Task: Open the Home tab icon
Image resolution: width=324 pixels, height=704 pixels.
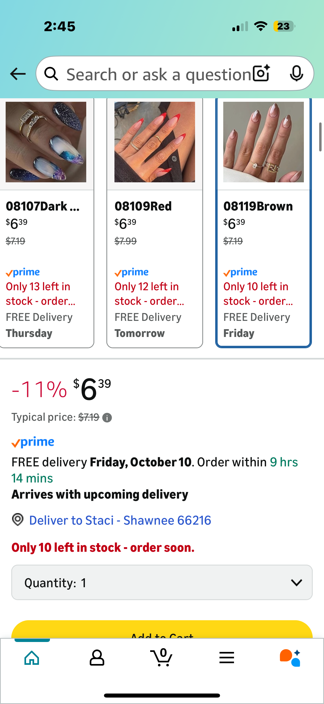Action: (x=32, y=658)
